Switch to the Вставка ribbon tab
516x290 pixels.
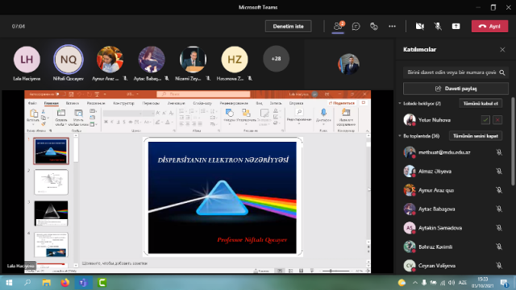pos(72,103)
